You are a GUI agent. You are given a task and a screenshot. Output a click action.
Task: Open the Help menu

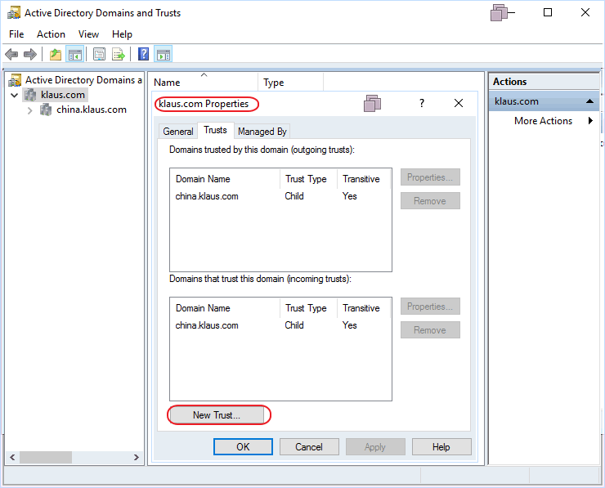coord(122,34)
